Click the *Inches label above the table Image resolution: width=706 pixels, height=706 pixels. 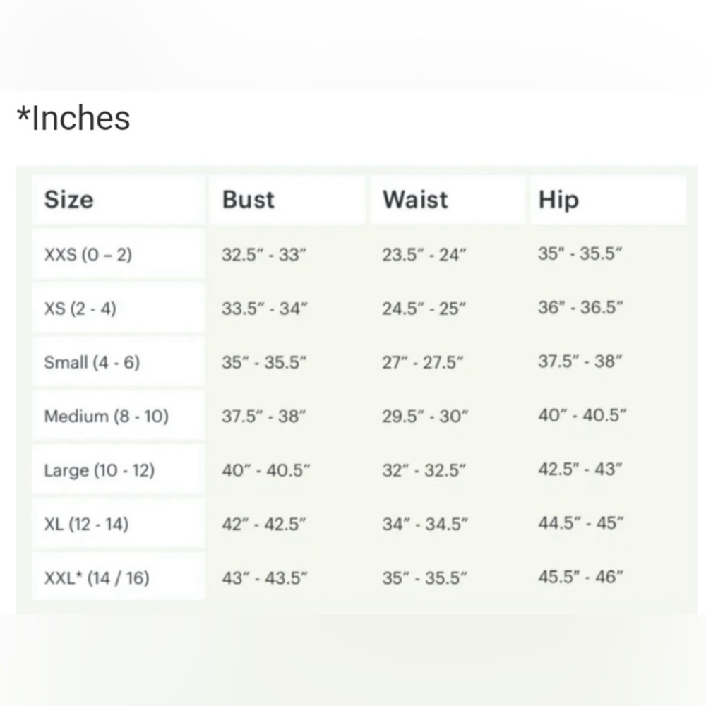pyautogui.click(x=73, y=118)
